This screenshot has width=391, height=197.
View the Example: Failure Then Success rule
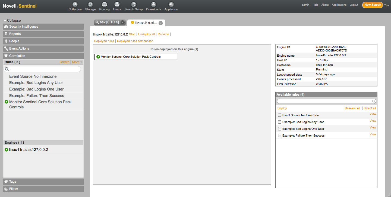373,134
